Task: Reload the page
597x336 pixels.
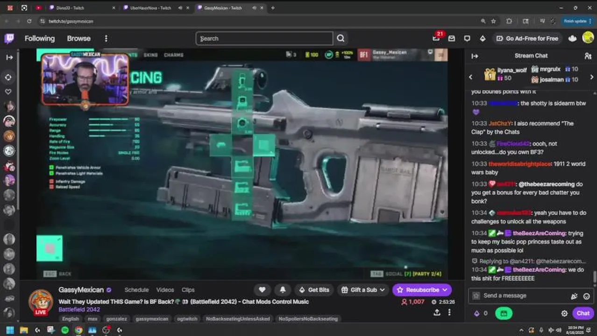Action: (x=29, y=21)
